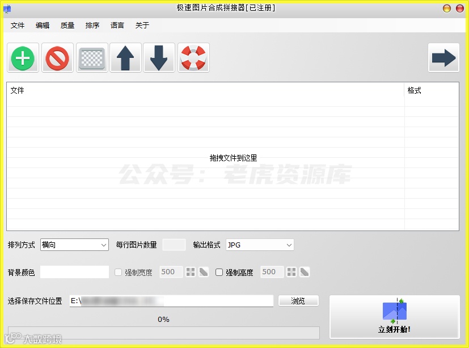Click the 每行图片数量 input box
Screen dimensions: 469x348
(174, 245)
